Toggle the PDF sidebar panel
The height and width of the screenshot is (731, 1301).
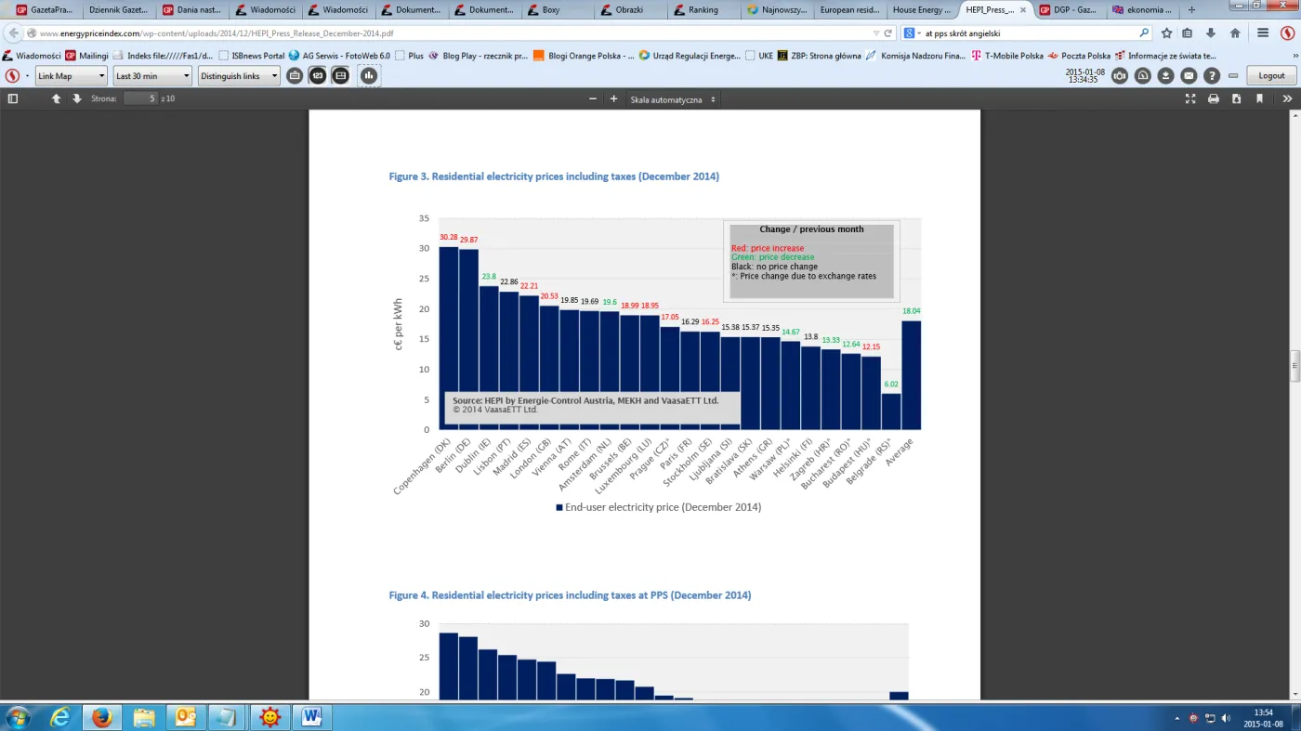pyautogui.click(x=13, y=98)
